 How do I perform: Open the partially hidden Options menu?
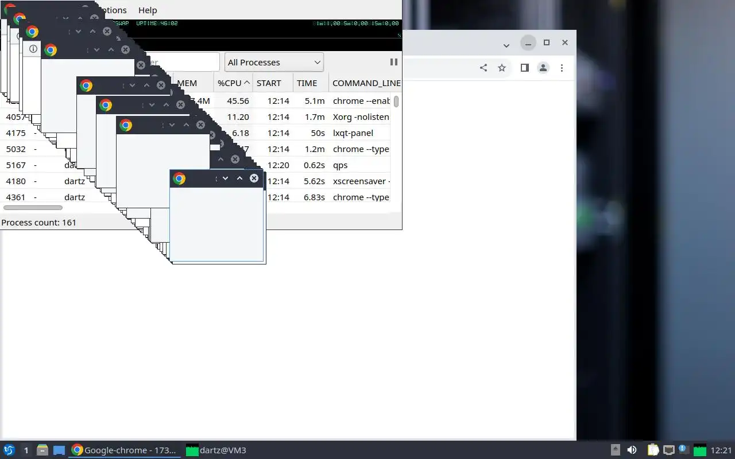click(113, 10)
